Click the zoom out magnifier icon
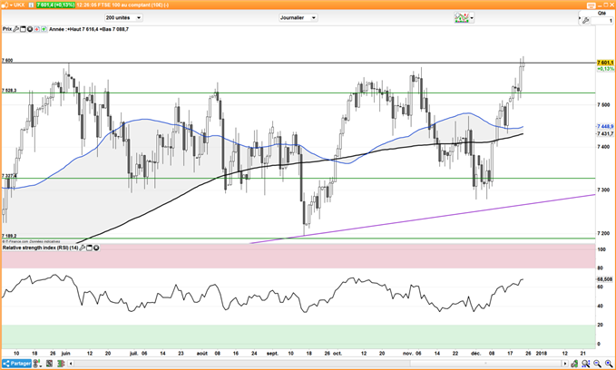Viewport: 616px width, 370px height. [x=598, y=364]
